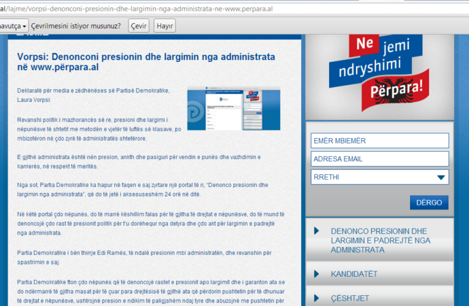Click paragraph 'Partia Demokratike i bën thirrje Edi Ramës'
The width and height of the screenshot is (469, 306).
[x=144, y=258]
